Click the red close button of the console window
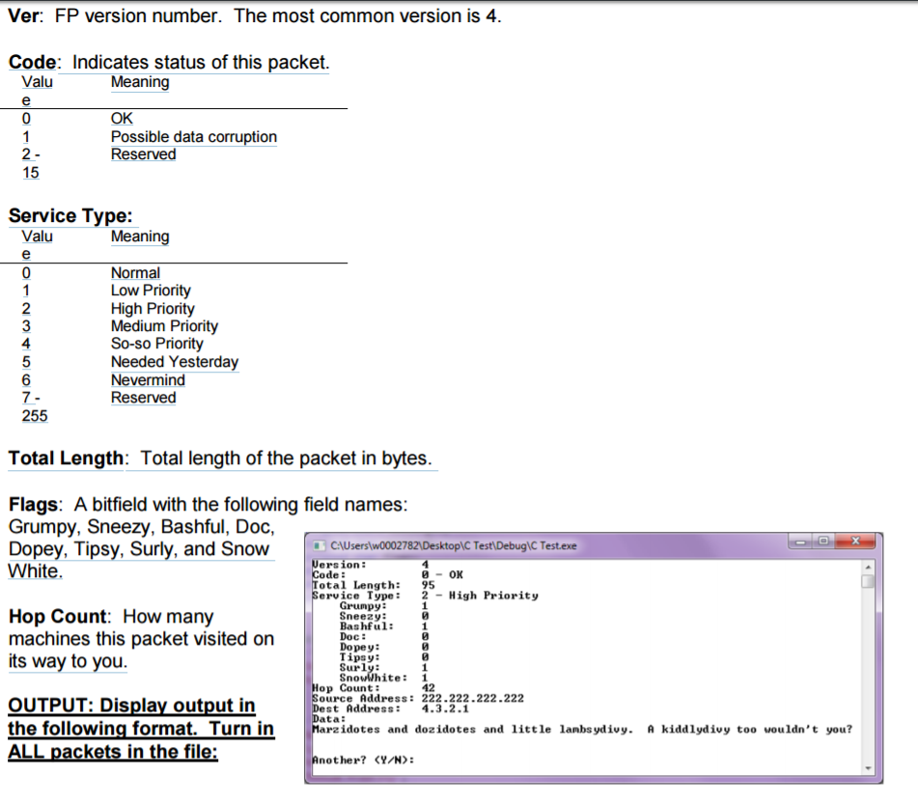This screenshot has height=805, width=918. tap(853, 542)
